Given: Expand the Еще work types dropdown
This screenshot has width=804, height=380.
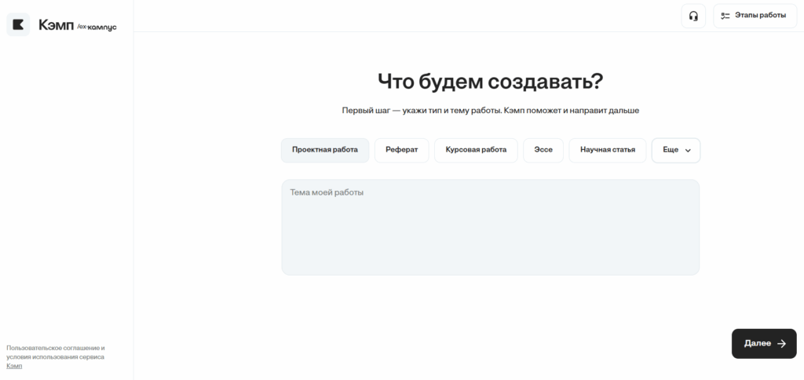Looking at the screenshot, I should tap(676, 150).
